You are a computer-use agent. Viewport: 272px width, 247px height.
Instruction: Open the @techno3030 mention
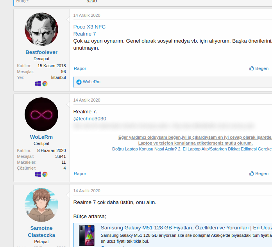point(89,119)
